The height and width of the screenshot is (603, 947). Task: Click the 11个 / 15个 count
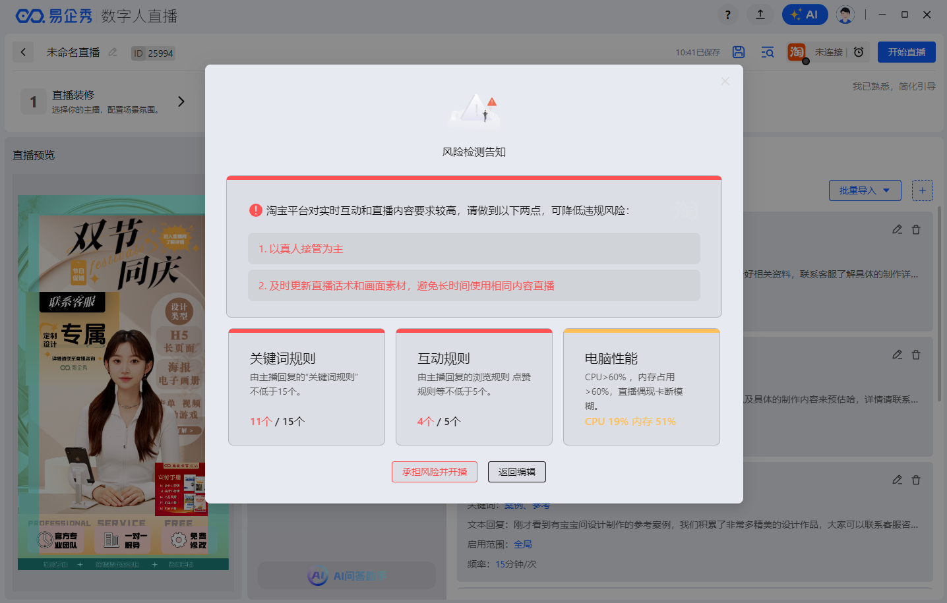[277, 421]
